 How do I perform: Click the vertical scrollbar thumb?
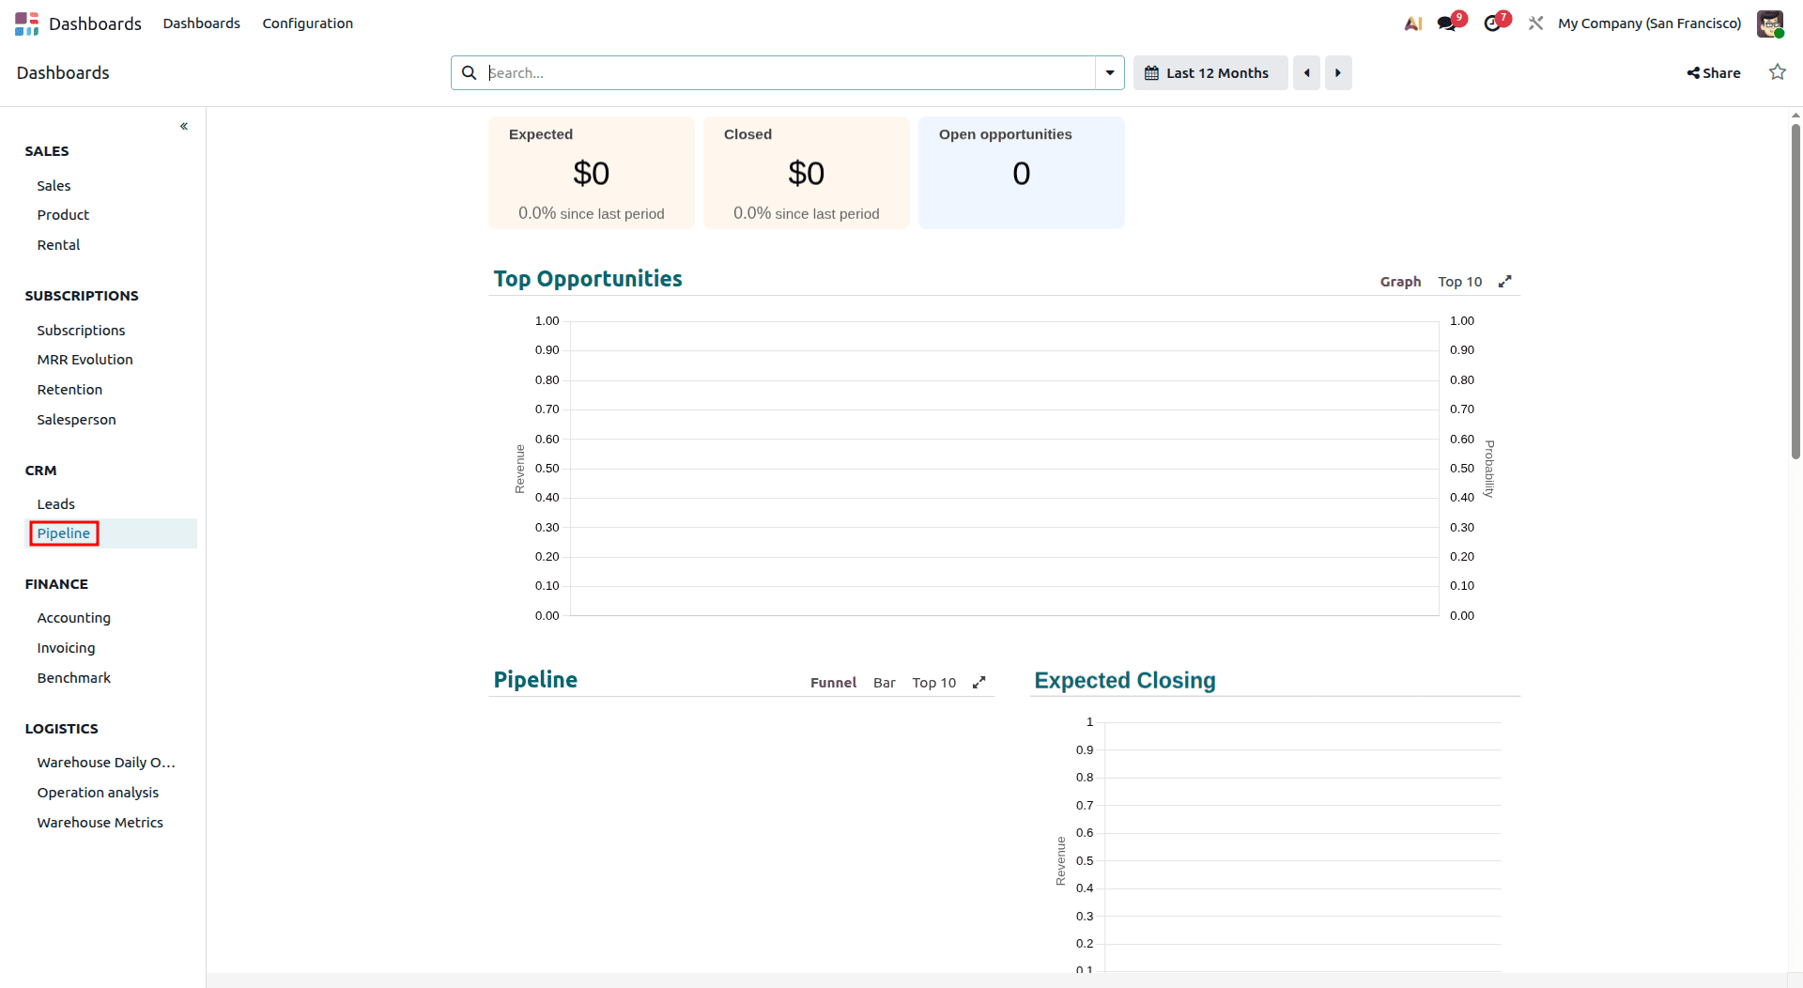(x=1795, y=291)
